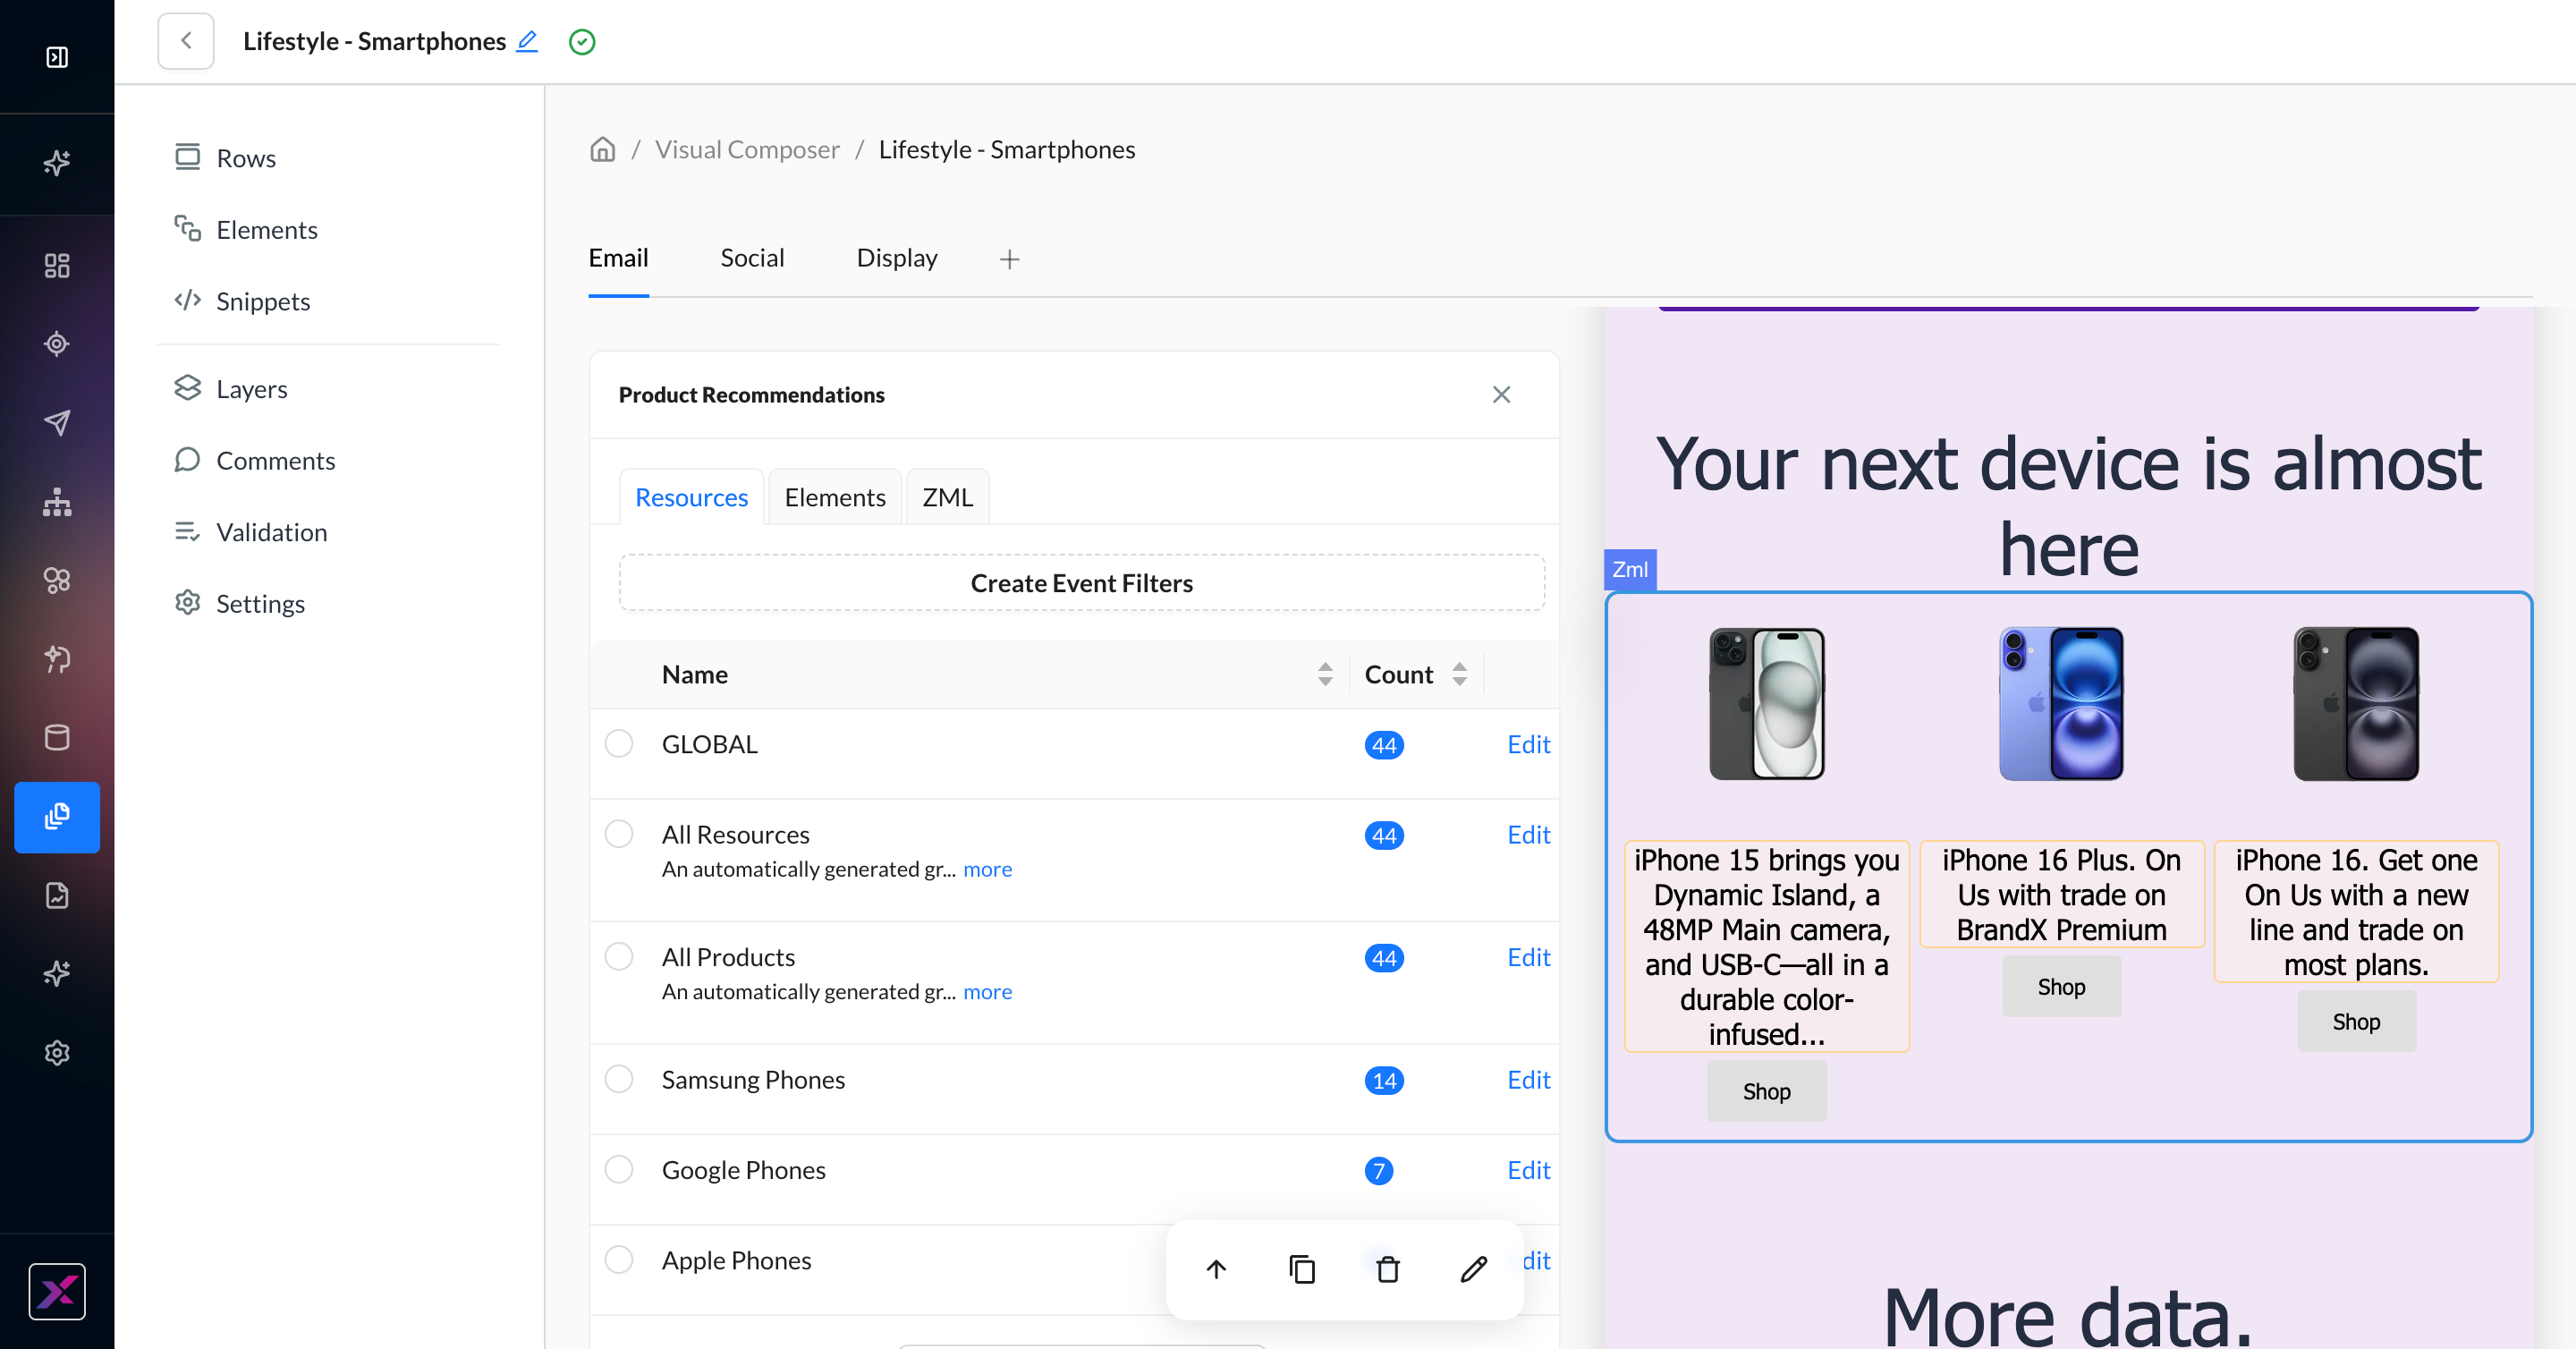Close the Product Recommendations panel
2576x1349 pixels.
pos(1501,395)
